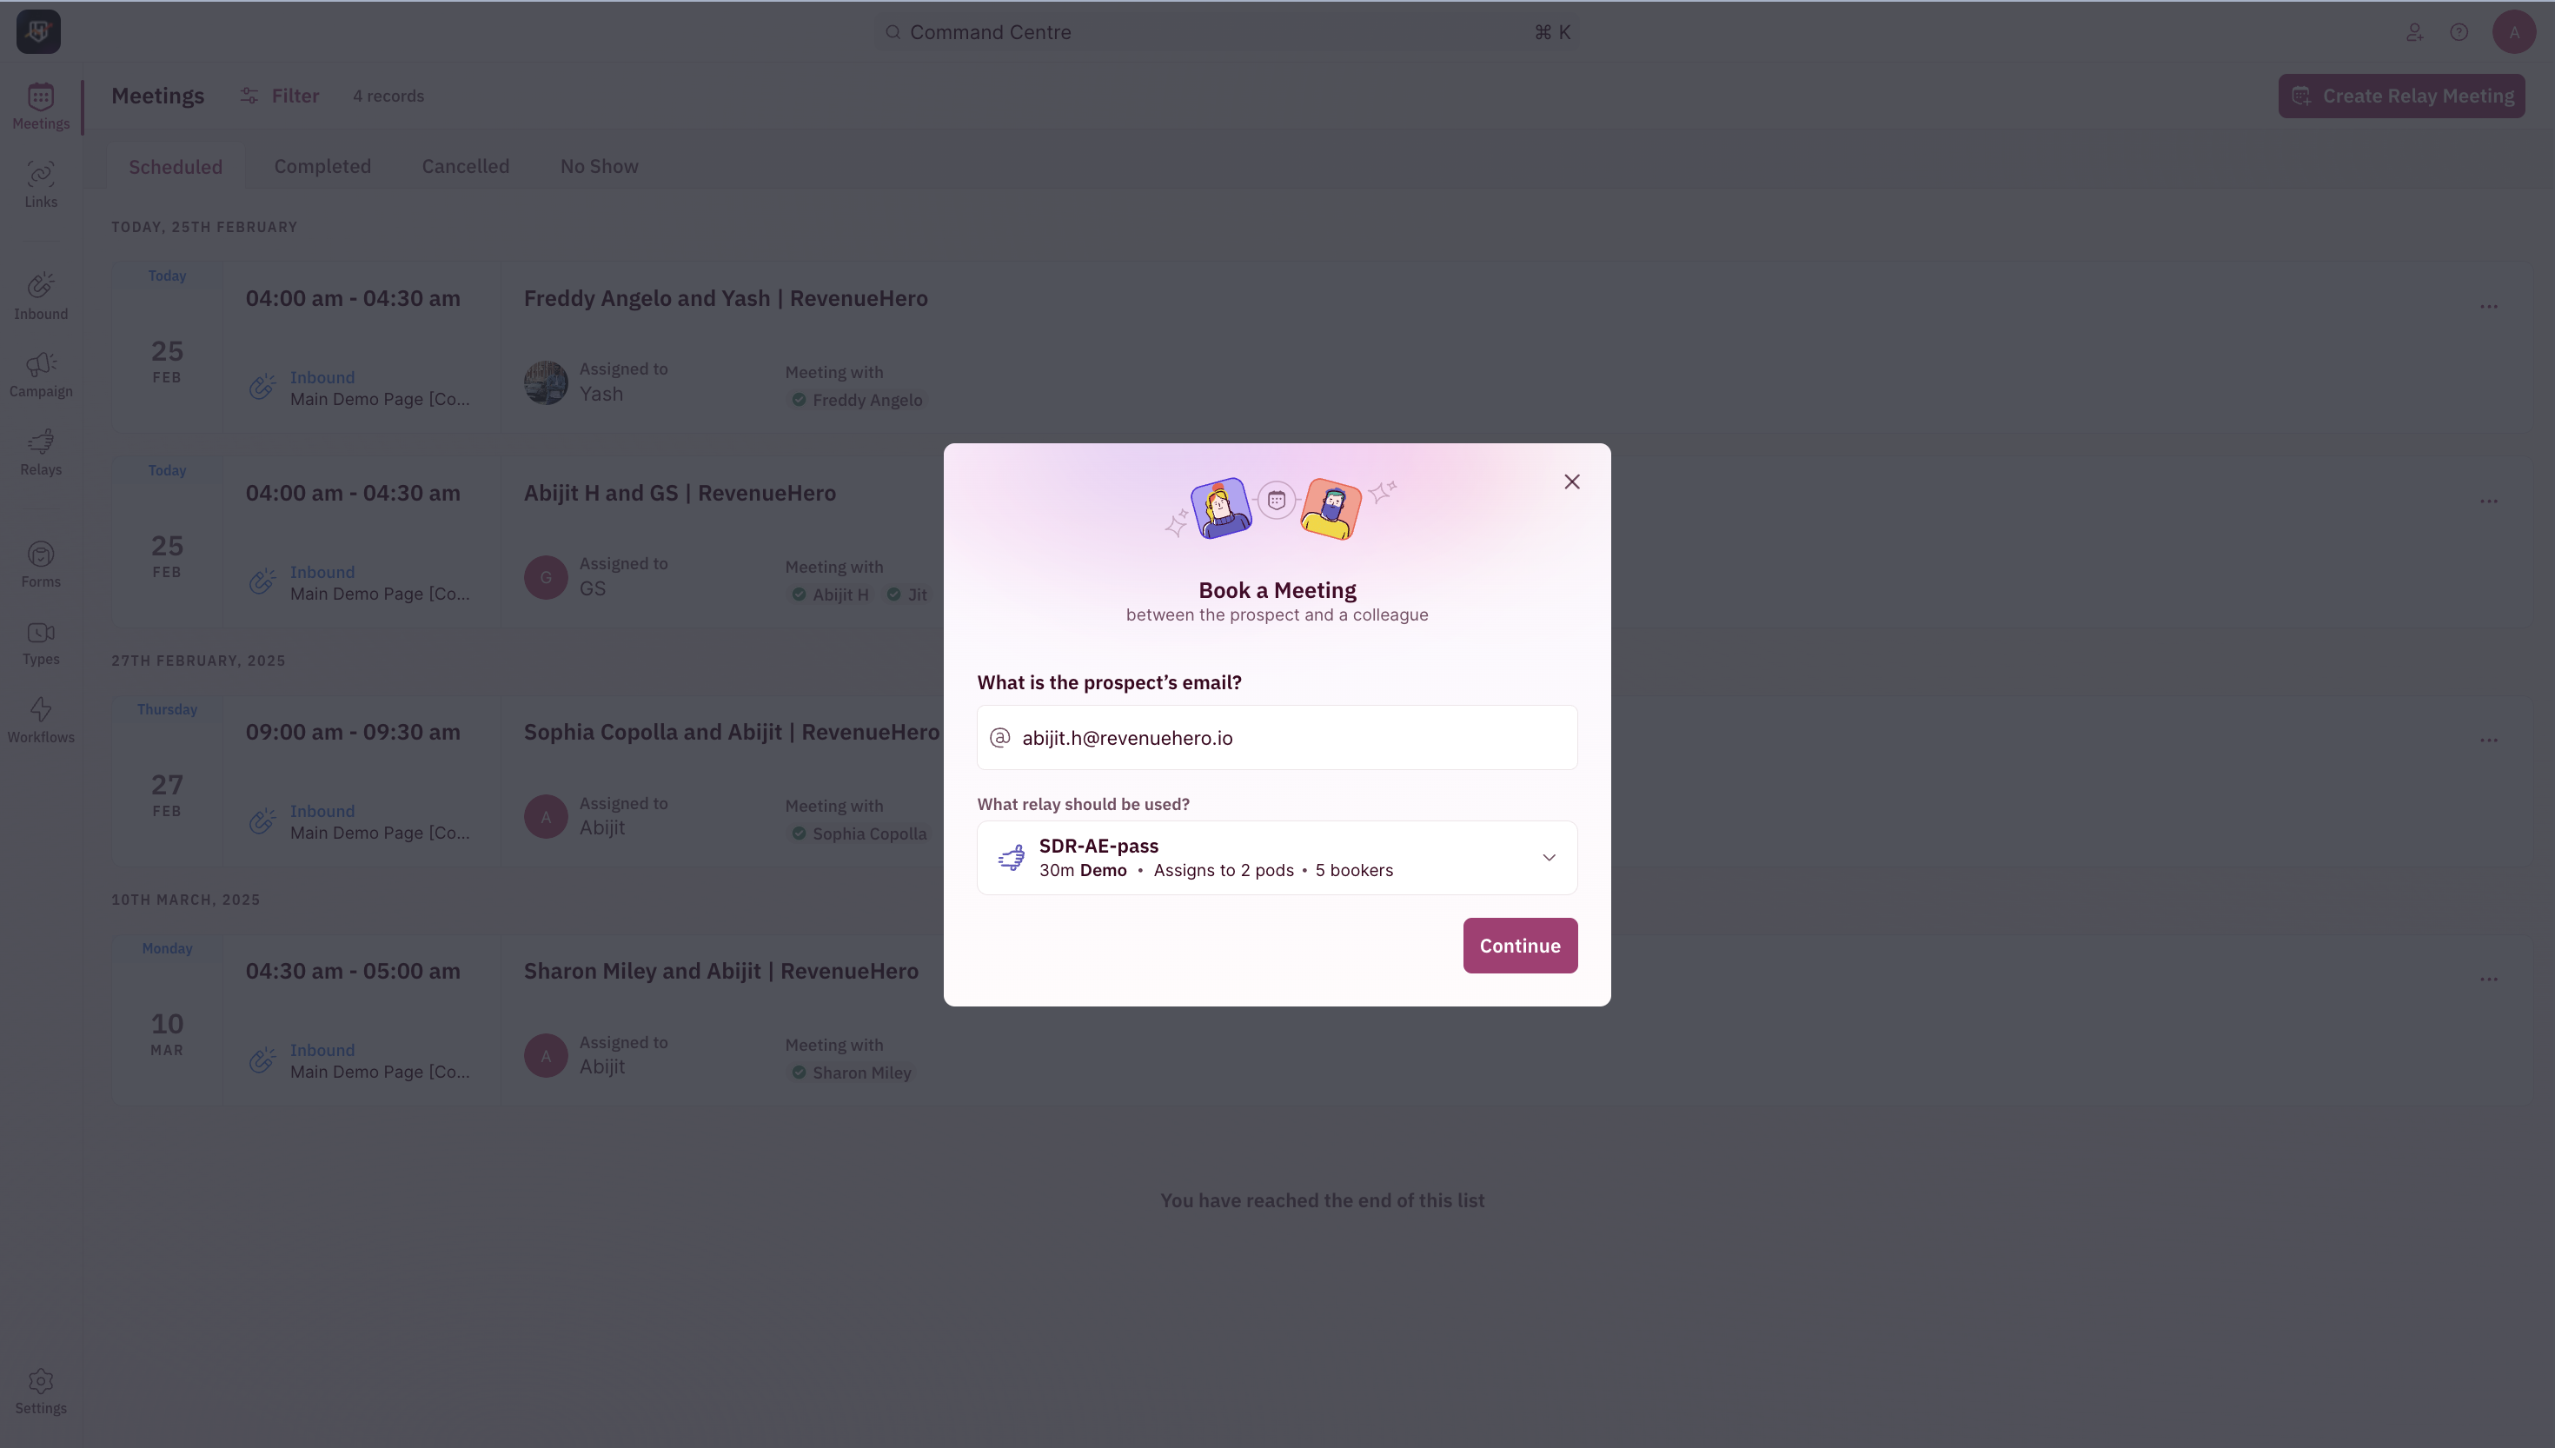Open Types in the sidebar
The height and width of the screenshot is (1448, 2555).
(41, 642)
